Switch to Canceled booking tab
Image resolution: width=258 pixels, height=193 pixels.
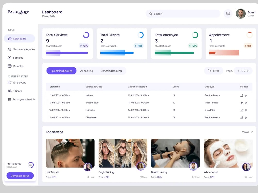pos(111,71)
